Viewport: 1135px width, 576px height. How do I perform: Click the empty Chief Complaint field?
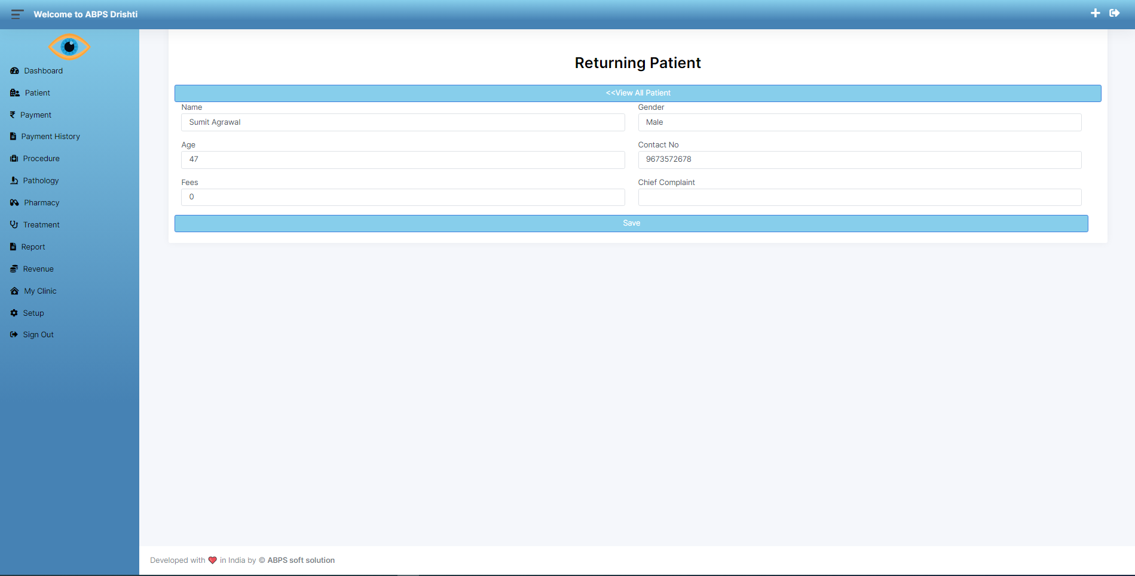859,197
